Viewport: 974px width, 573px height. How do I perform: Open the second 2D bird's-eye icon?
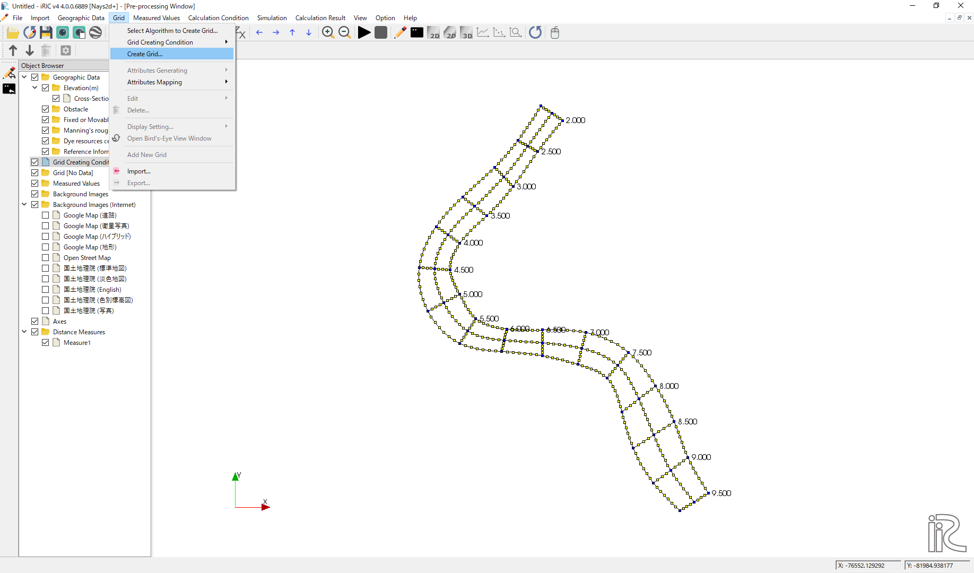pyautogui.click(x=450, y=33)
